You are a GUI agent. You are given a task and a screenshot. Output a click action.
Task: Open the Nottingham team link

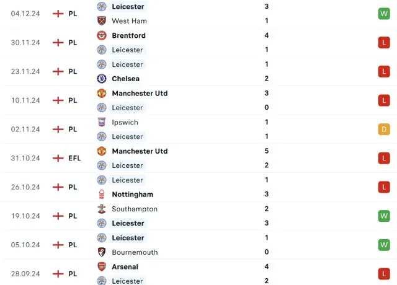132,195
